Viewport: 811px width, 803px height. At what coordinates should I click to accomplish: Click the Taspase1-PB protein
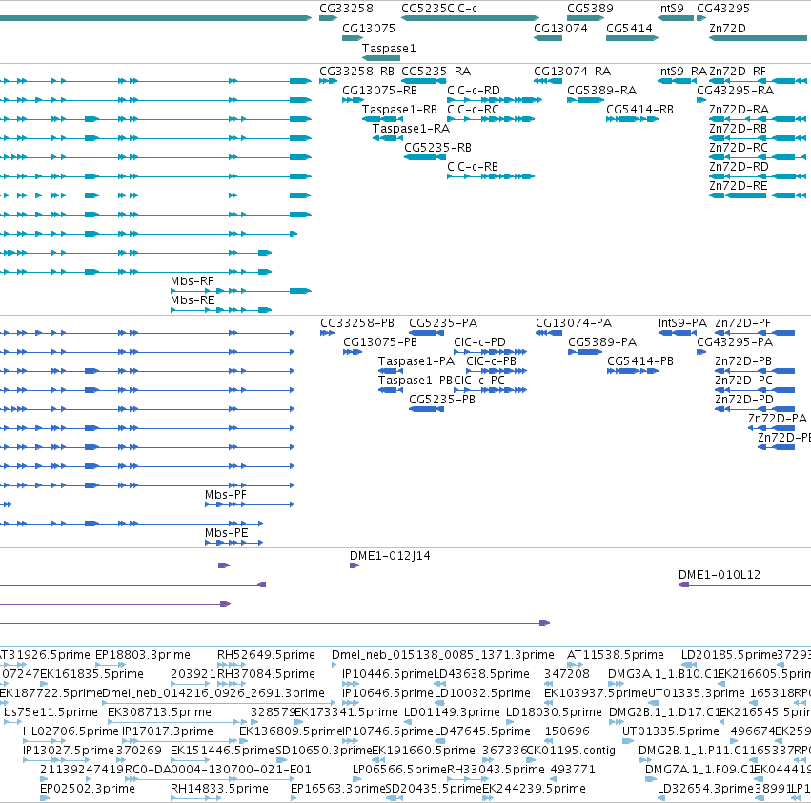coord(391,390)
